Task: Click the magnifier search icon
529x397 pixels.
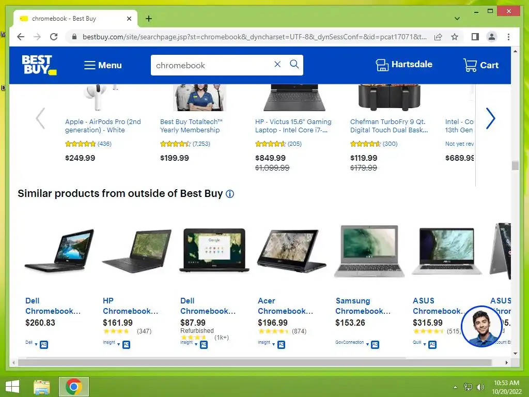Action: pyautogui.click(x=294, y=64)
